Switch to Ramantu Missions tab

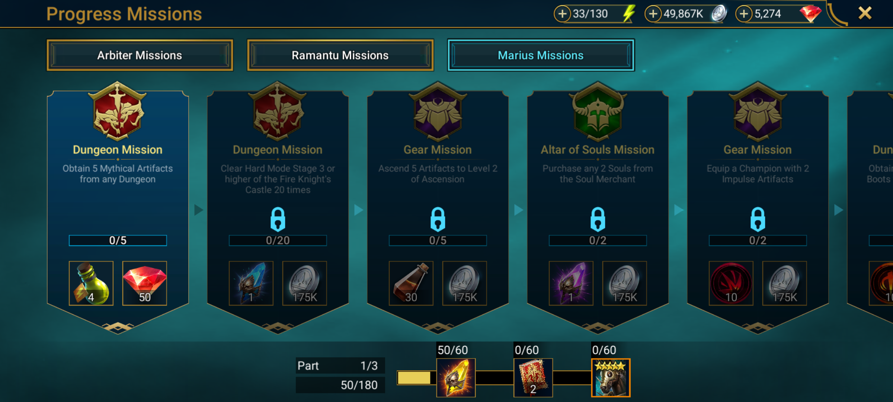340,55
